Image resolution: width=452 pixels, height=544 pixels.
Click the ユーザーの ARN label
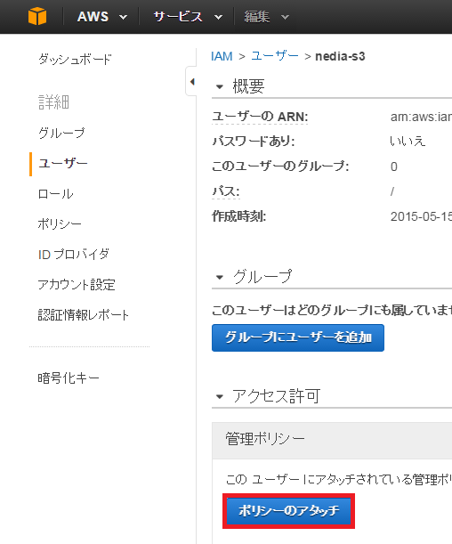[x=260, y=117]
